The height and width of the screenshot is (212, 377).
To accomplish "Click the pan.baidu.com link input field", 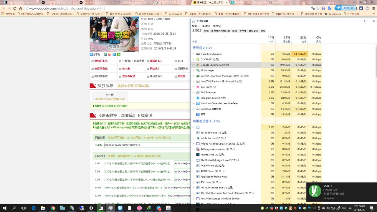I will click(147, 145).
